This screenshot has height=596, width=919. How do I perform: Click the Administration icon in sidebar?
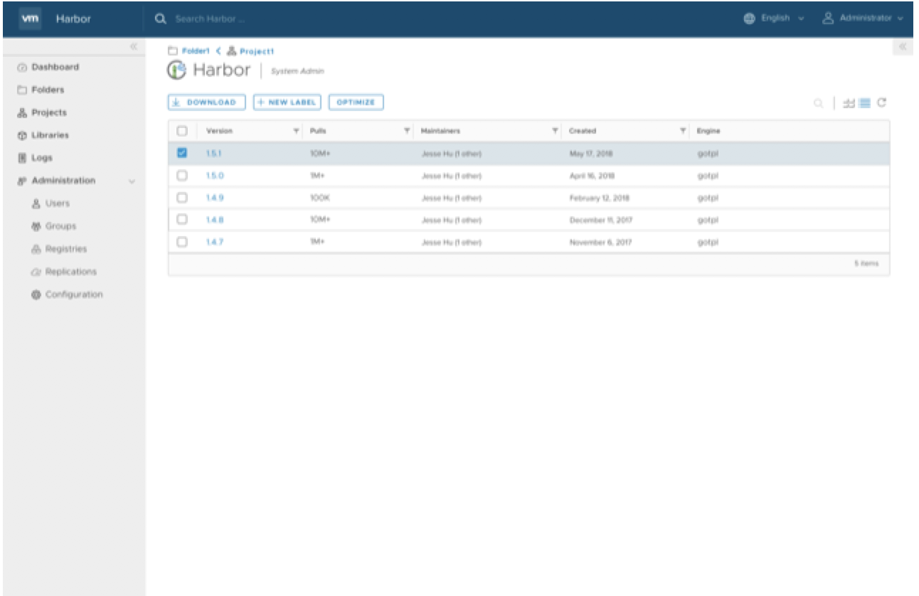[x=22, y=181]
